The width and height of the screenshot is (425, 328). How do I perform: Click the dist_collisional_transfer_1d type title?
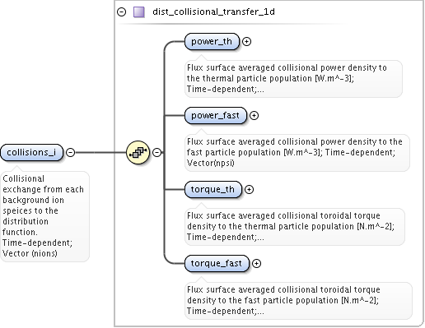tap(213, 12)
